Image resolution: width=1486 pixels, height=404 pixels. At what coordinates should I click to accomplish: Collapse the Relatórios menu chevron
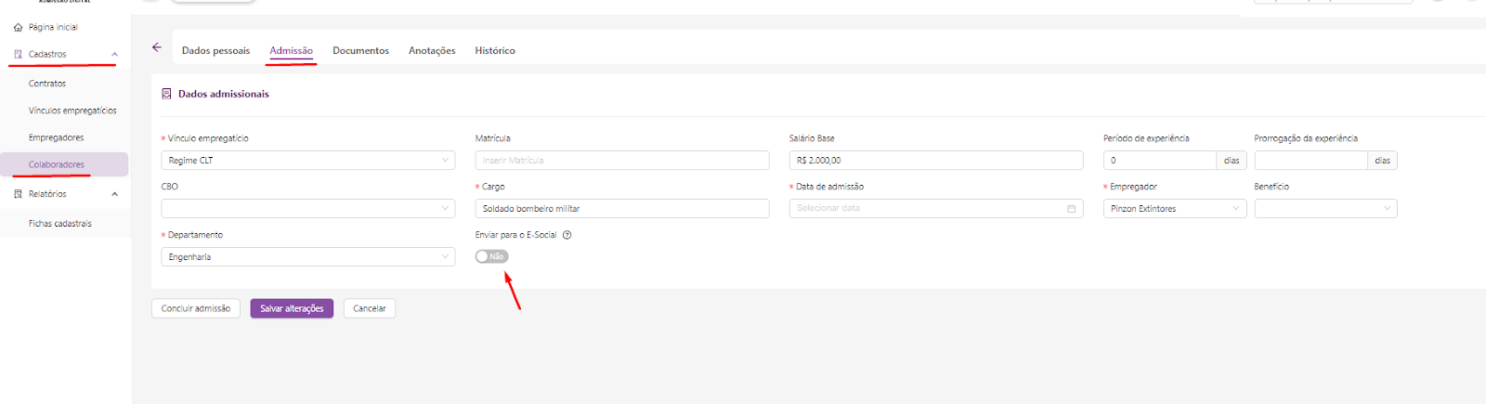click(114, 194)
